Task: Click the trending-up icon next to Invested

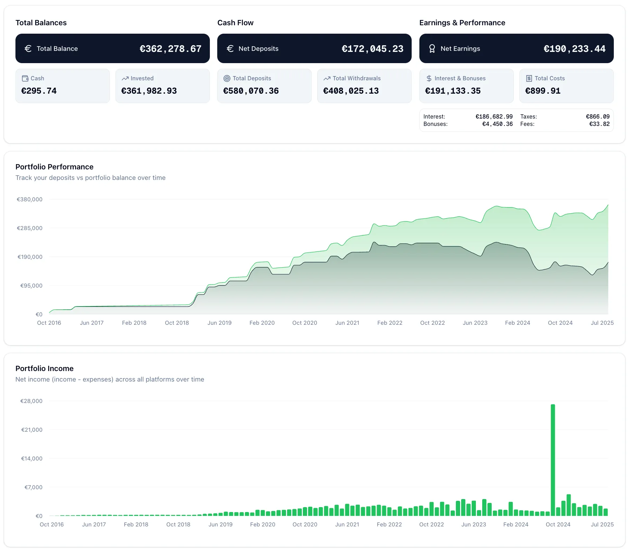Action: coord(125,78)
